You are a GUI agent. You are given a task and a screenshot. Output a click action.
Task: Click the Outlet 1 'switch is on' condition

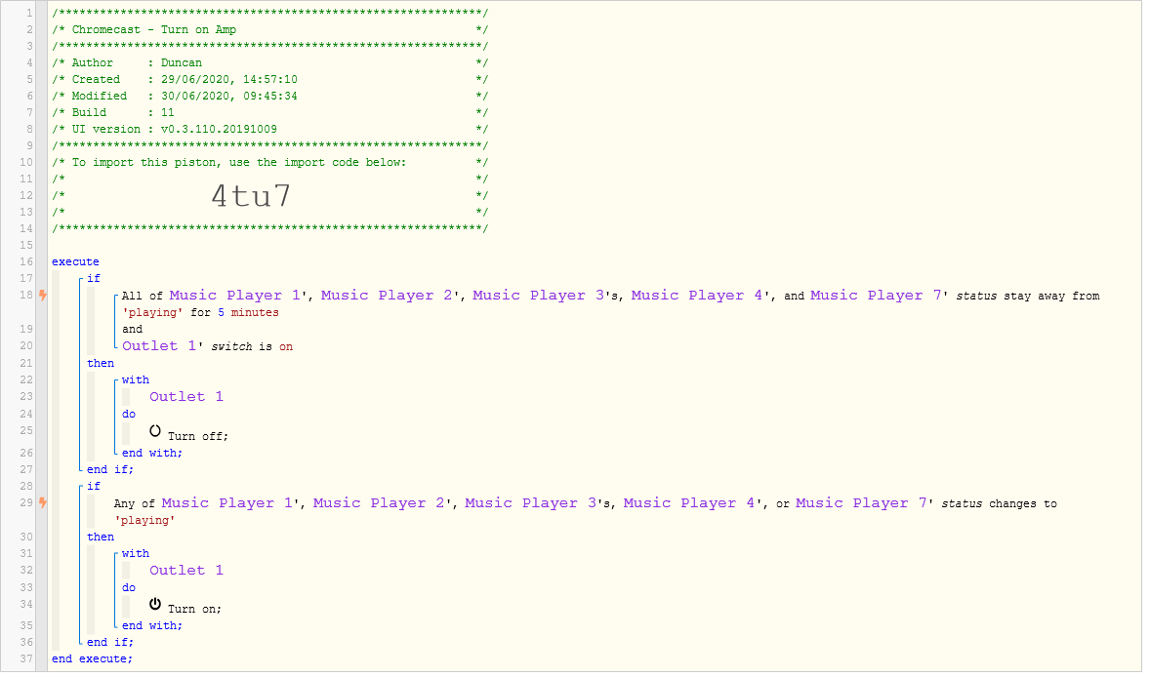pyautogui.click(x=208, y=346)
